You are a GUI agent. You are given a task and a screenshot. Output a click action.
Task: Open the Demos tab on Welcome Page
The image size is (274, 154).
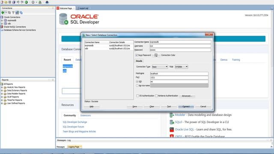(224, 60)
